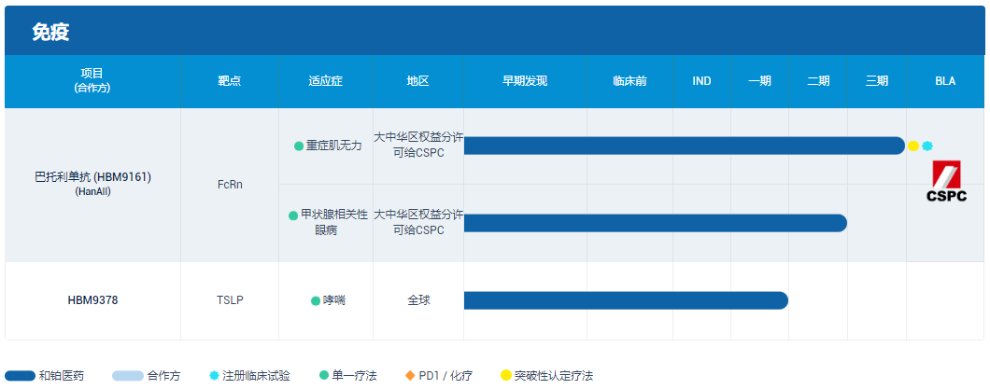Click the 早期发现 column header
Screen dimensions: 990x389
(x=525, y=81)
